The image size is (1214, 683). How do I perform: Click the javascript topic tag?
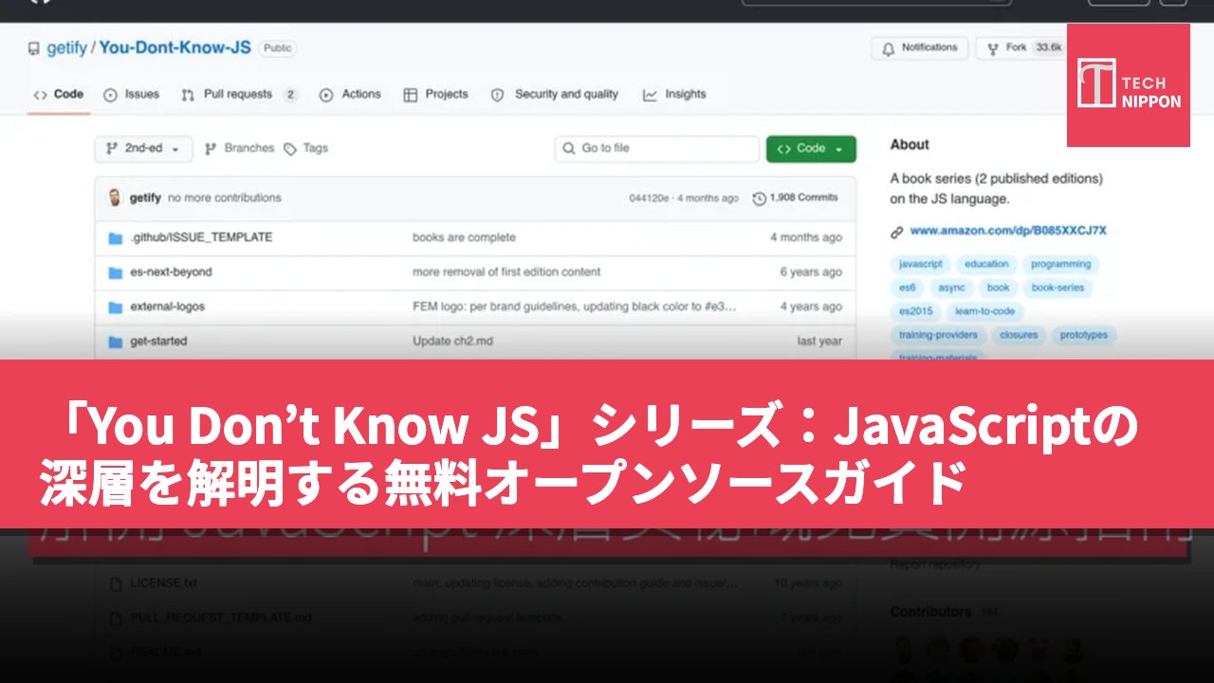click(921, 265)
